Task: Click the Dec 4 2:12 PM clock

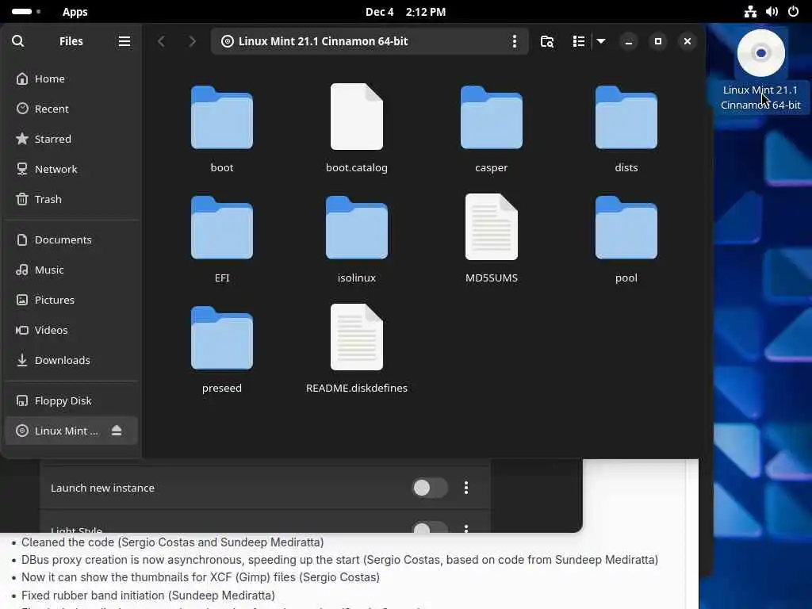Action: [405, 11]
